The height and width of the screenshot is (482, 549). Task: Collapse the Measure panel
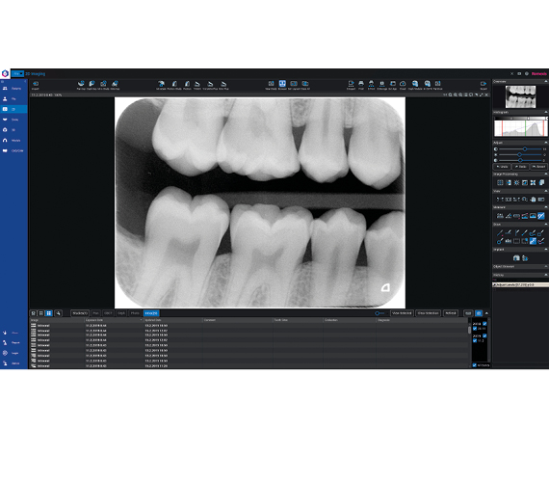point(545,207)
